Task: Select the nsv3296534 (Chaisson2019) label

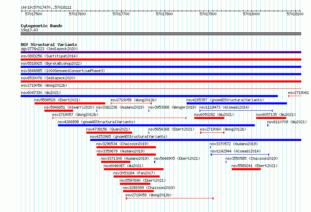Action: 122,144
